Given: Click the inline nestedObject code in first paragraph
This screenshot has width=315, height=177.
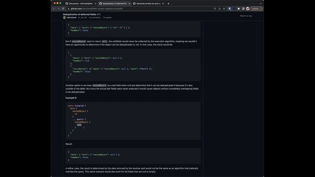Looking at the screenshot, I should coord(79,41).
